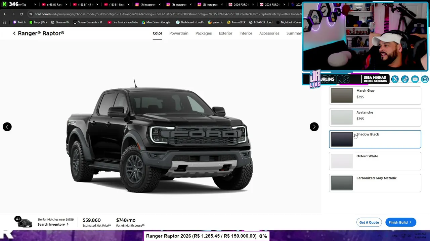Screen dimensions: 430x241
Task: Open the Summary step tab
Action: (x=294, y=33)
